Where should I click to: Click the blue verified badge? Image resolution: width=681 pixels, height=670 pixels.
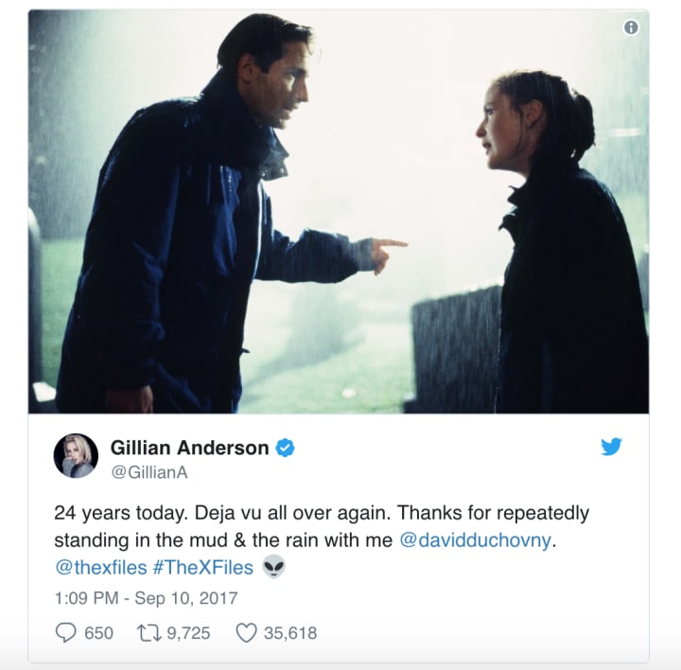pyautogui.click(x=286, y=448)
